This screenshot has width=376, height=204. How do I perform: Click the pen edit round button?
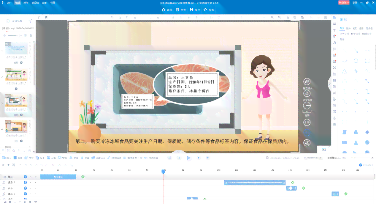pyautogui.click(x=307, y=143)
